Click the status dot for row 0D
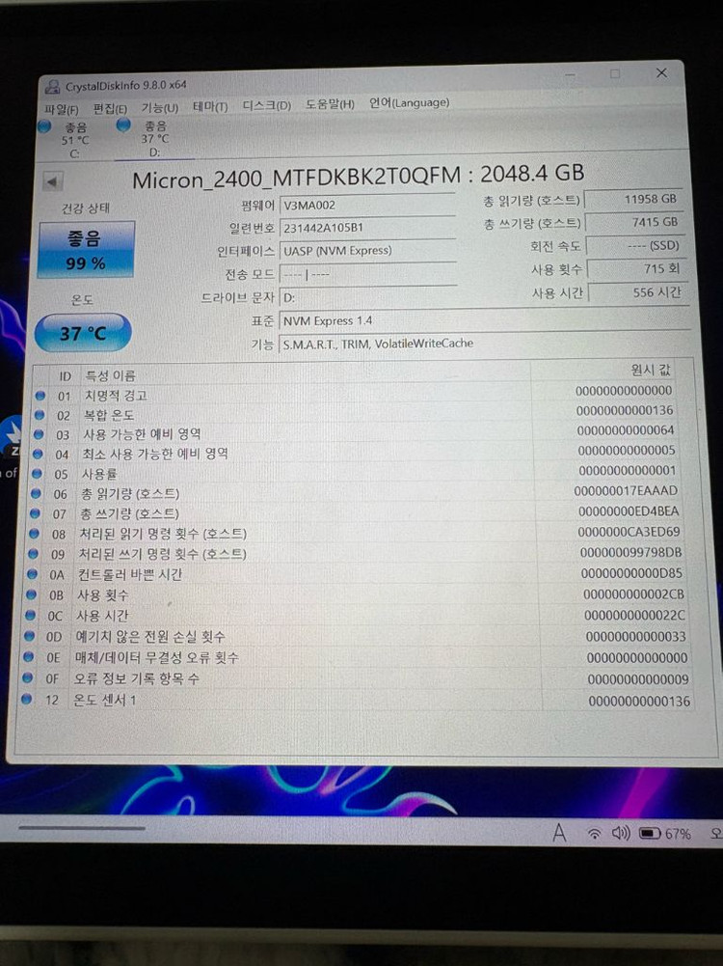Screen dimensions: 723x966 click(x=29, y=636)
